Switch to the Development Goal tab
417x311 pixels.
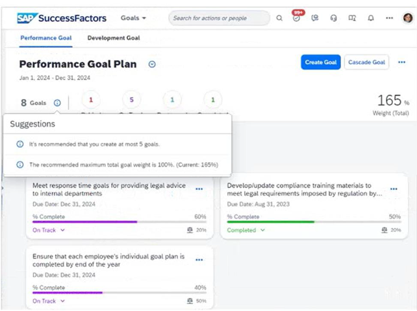click(114, 38)
